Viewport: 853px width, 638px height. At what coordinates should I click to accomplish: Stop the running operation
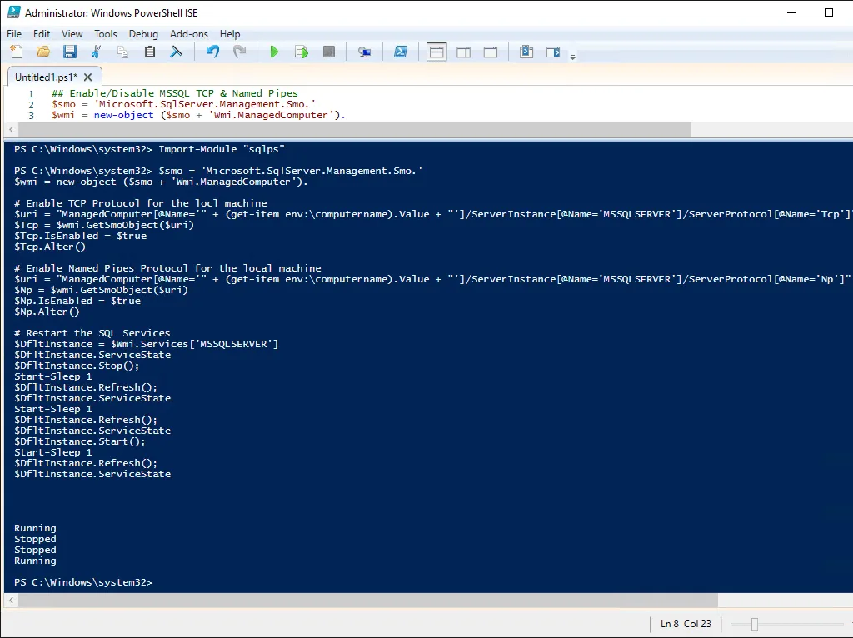328,51
